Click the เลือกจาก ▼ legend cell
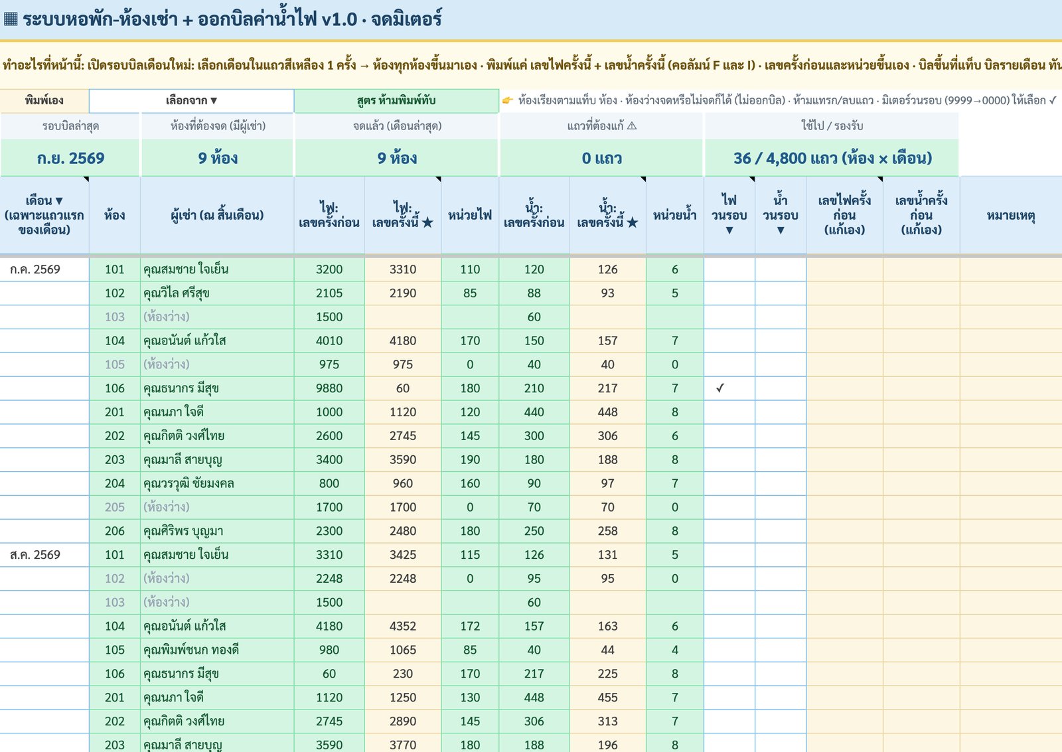 [x=192, y=101]
